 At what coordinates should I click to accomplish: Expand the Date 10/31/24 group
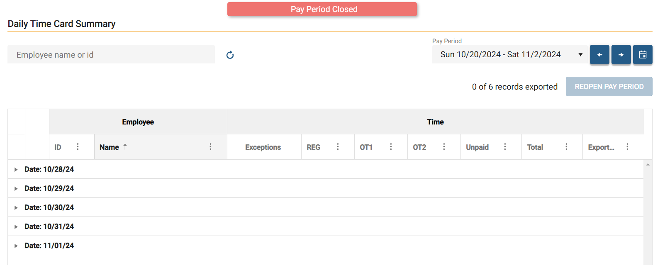click(x=16, y=227)
